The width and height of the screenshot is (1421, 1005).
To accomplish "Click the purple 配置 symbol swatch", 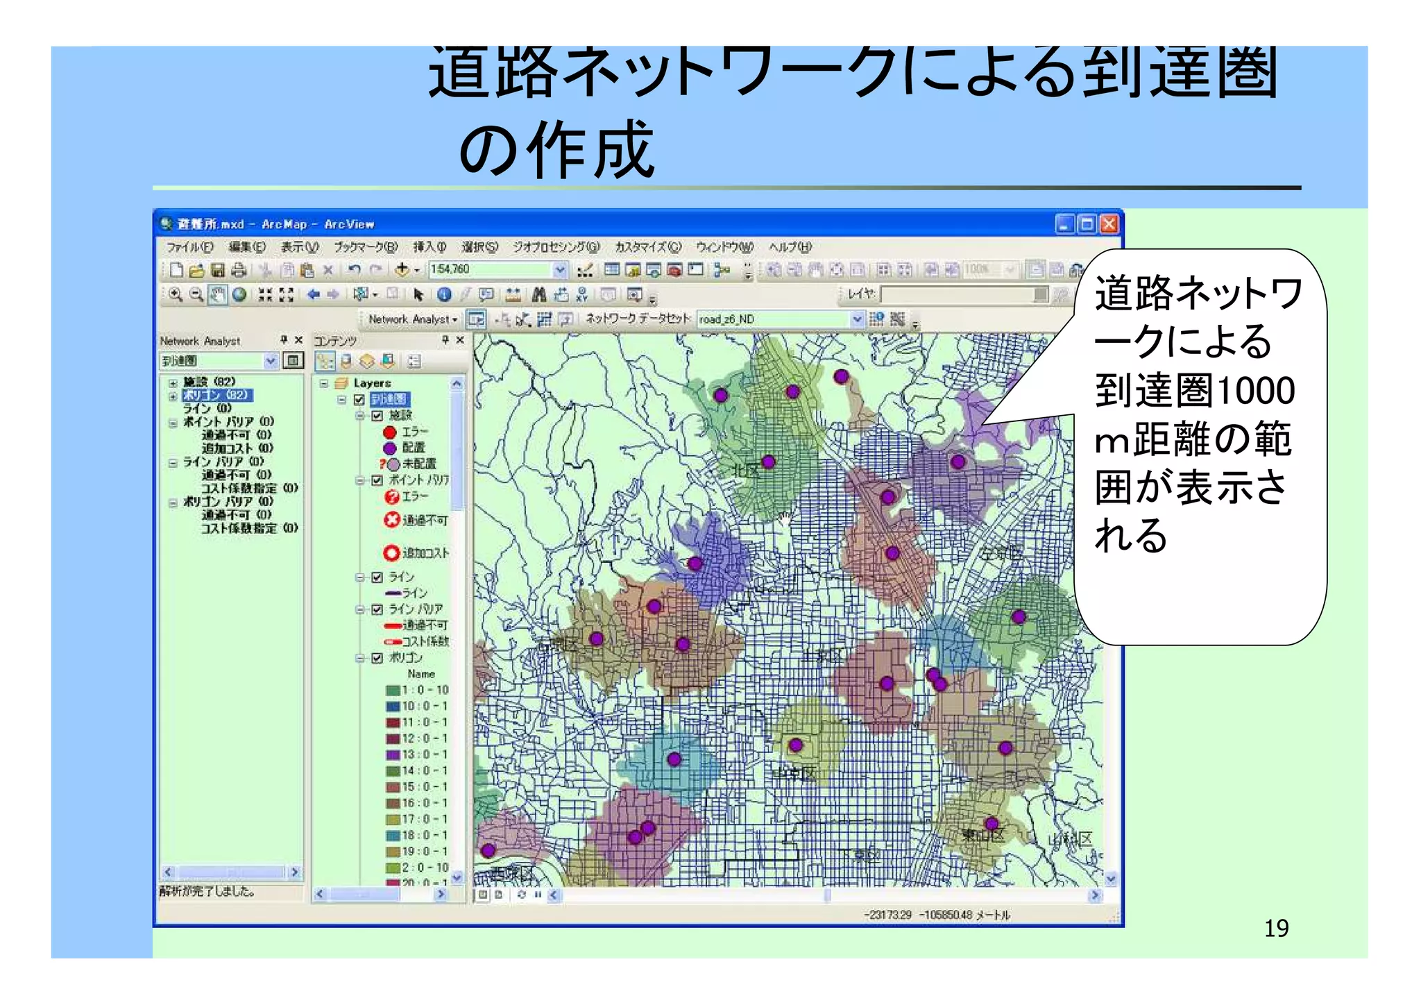I will [x=390, y=448].
